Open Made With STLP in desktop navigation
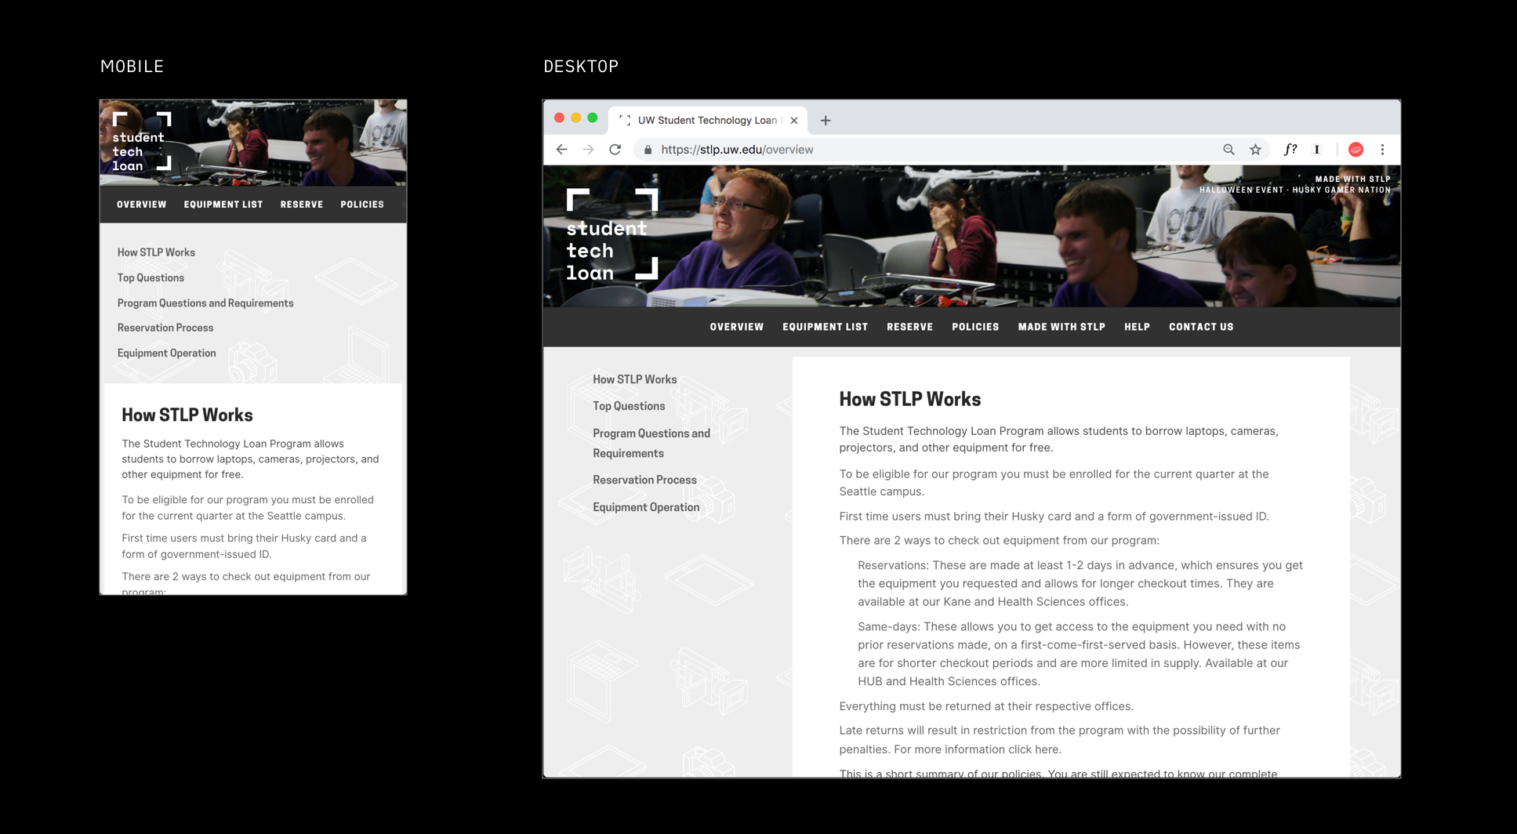Screen dimensions: 1517x834 [x=1062, y=327]
